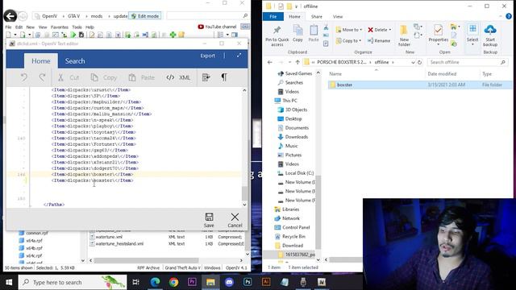Select watertune_heistisland.xml file in OpenIV
This screenshot has width=516, height=290.
click(x=119, y=243)
